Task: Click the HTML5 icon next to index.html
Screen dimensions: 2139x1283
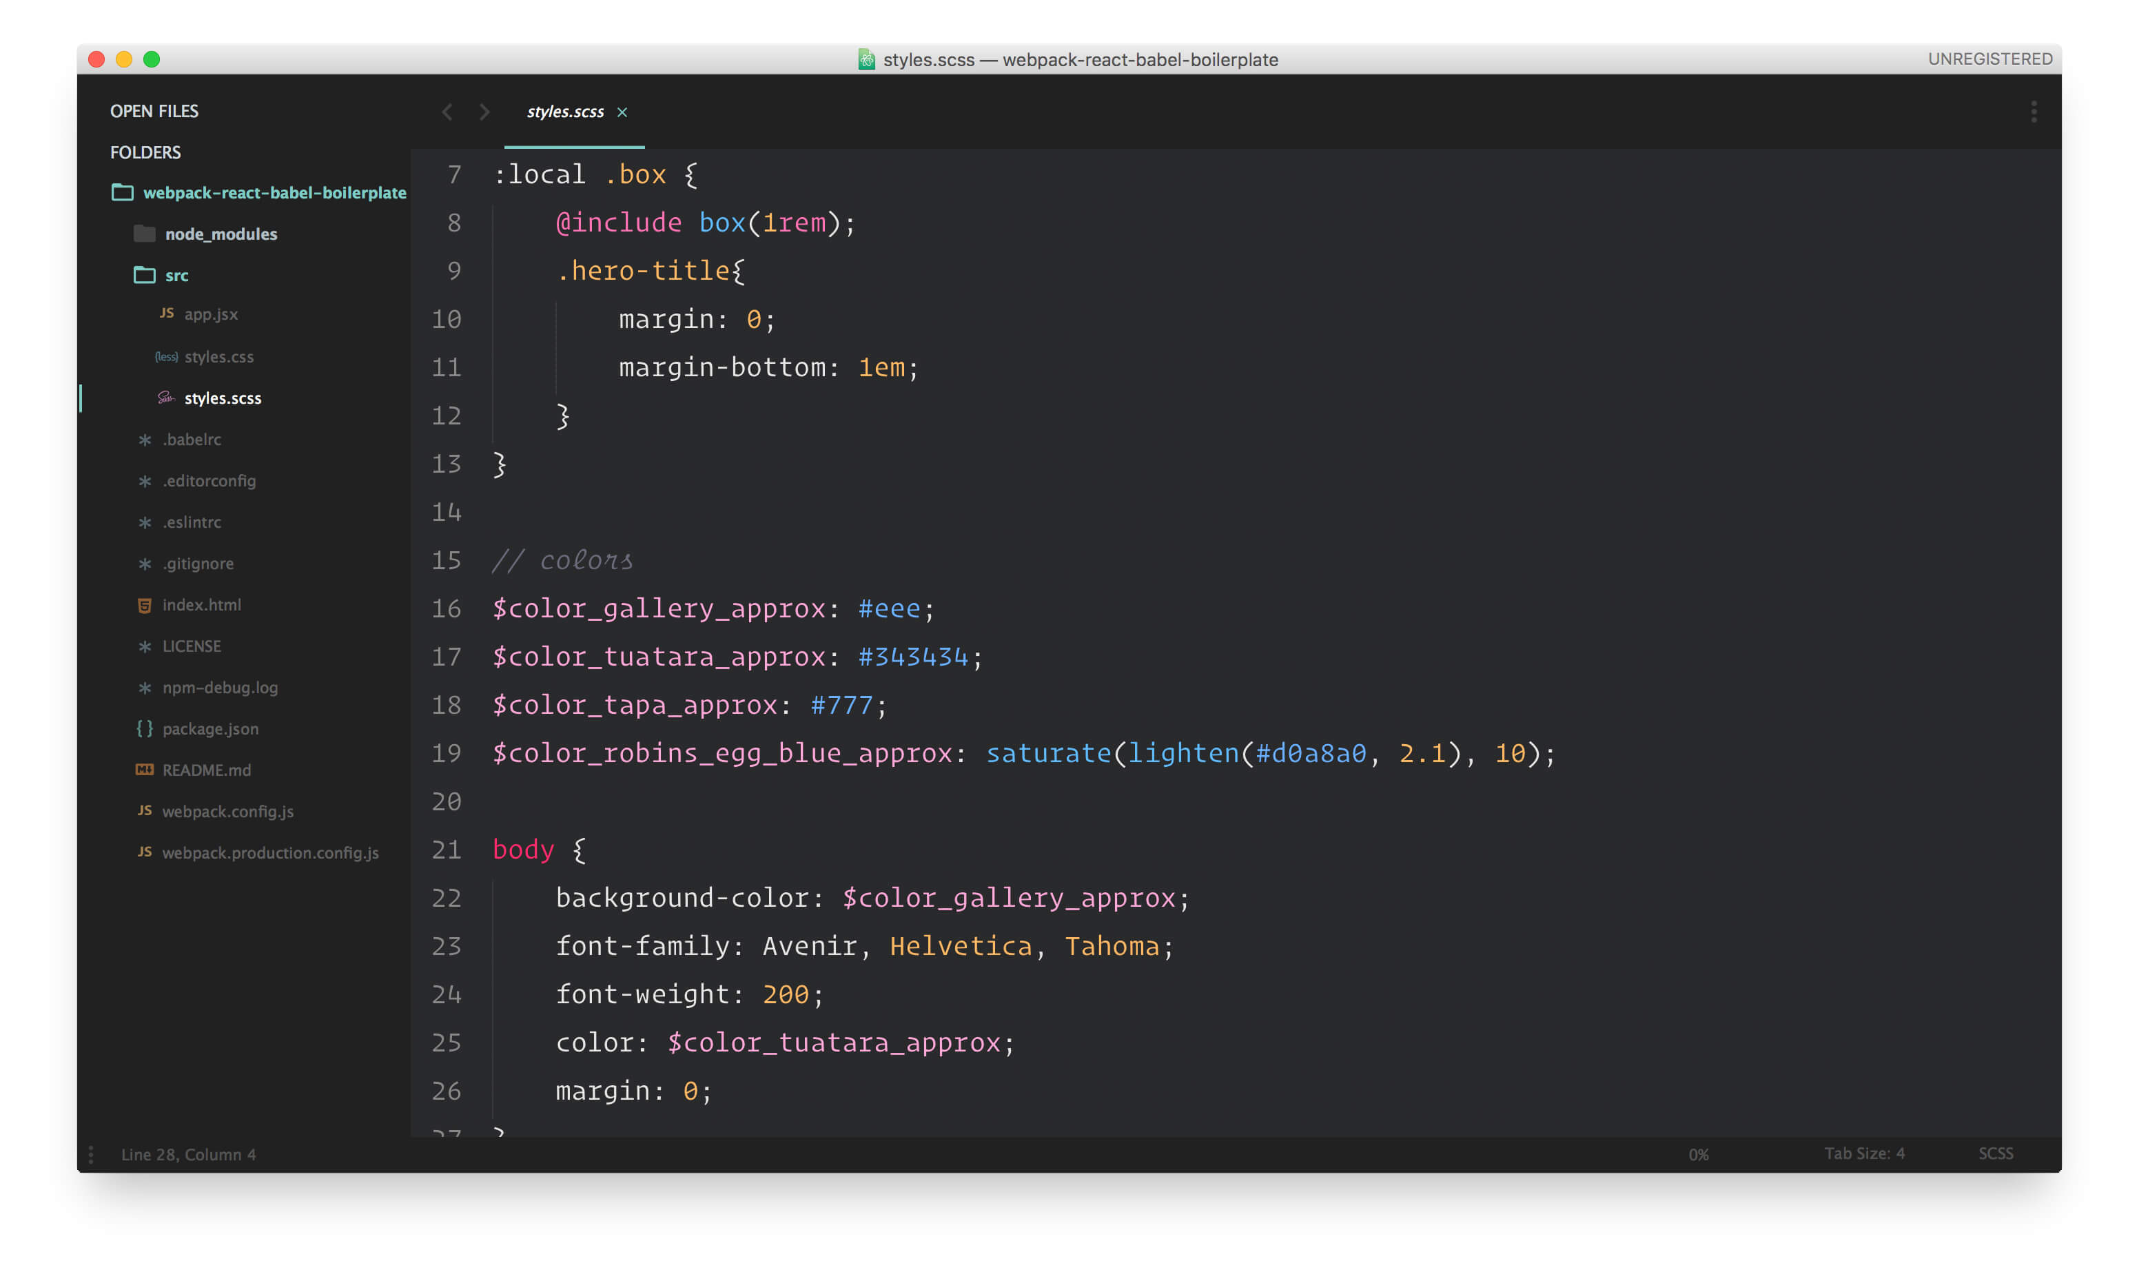Action: [145, 605]
